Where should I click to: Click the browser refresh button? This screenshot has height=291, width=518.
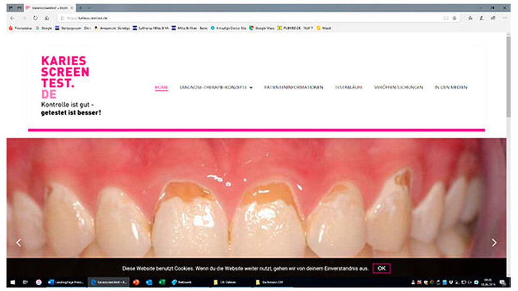pyautogui.click(x=35, y=18)
